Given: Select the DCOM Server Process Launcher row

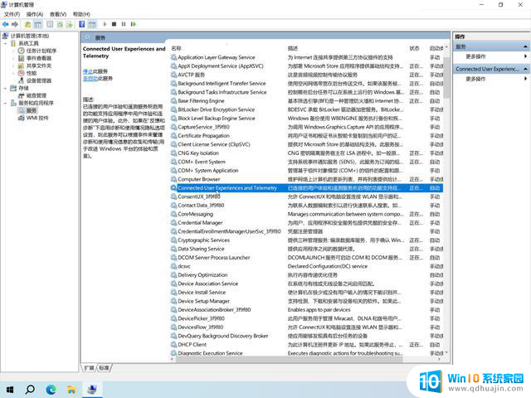Looking at the screenshot, I should pos(307,258).
